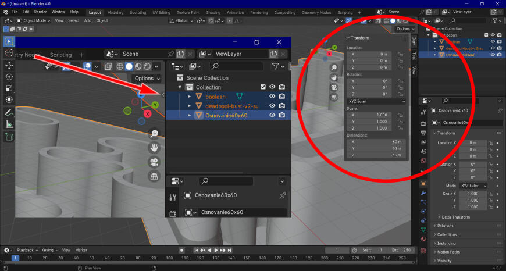Activate the 3D Cursor tool
The height and width of the screenshot is (271, 506).
(9, 52)
